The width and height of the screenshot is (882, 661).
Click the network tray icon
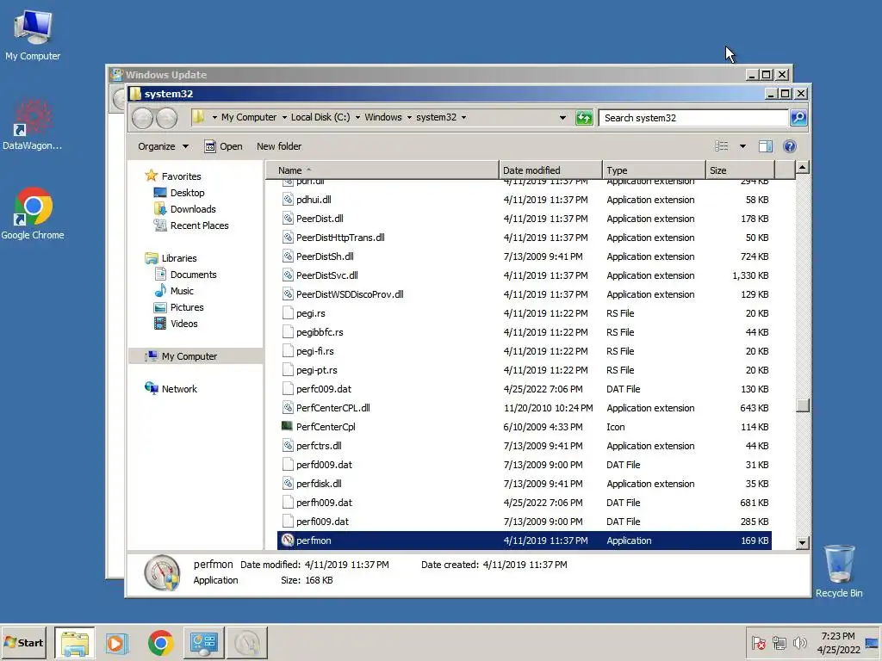(779, 642)
